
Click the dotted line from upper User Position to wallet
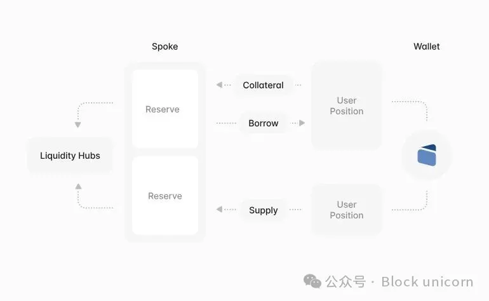pyautogui.click(x=410, y=102)
